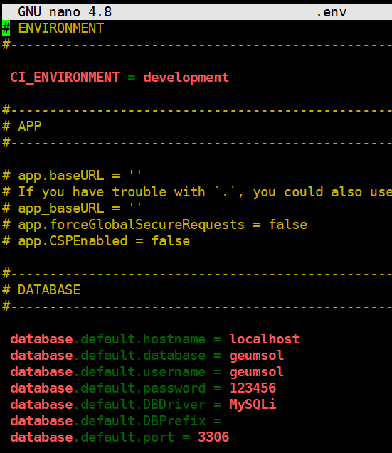Screen dimensions: 392x453
Task: Place cursor on the 'development' value
Action: click(x=186, y=78)
